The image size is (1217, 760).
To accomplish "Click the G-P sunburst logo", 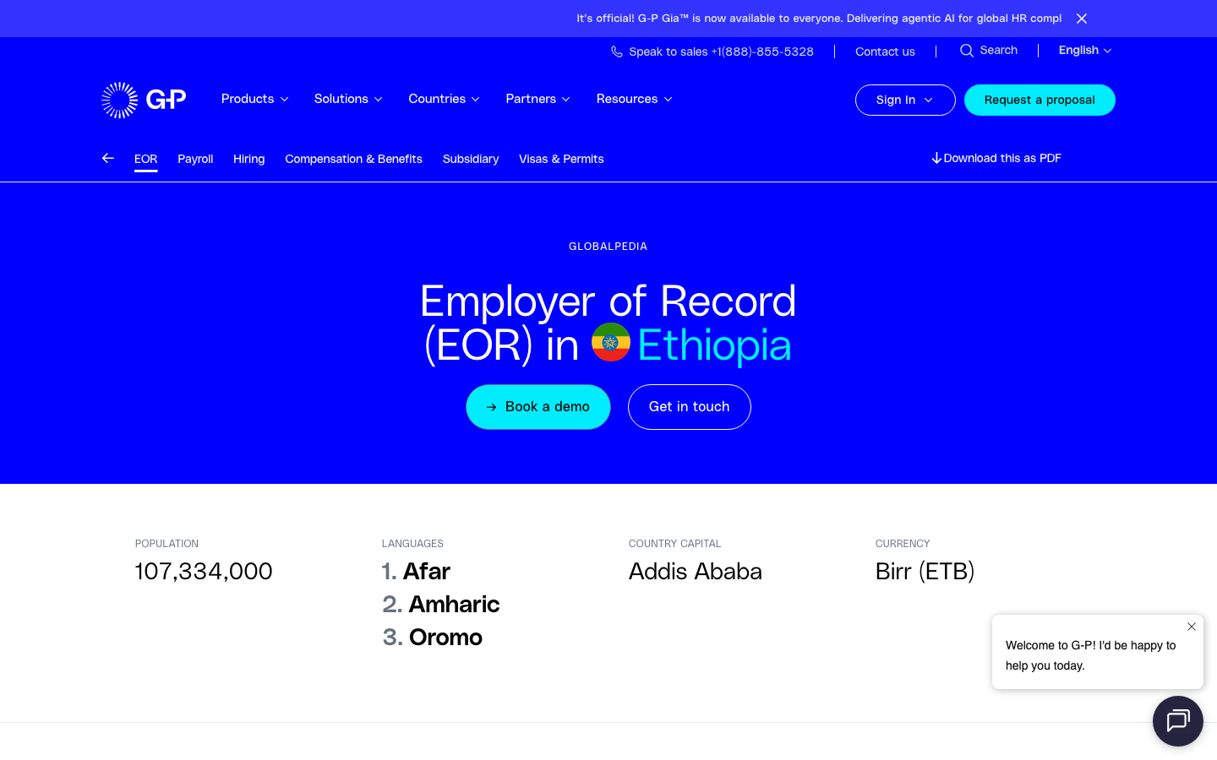I will (x=144, y=100).
